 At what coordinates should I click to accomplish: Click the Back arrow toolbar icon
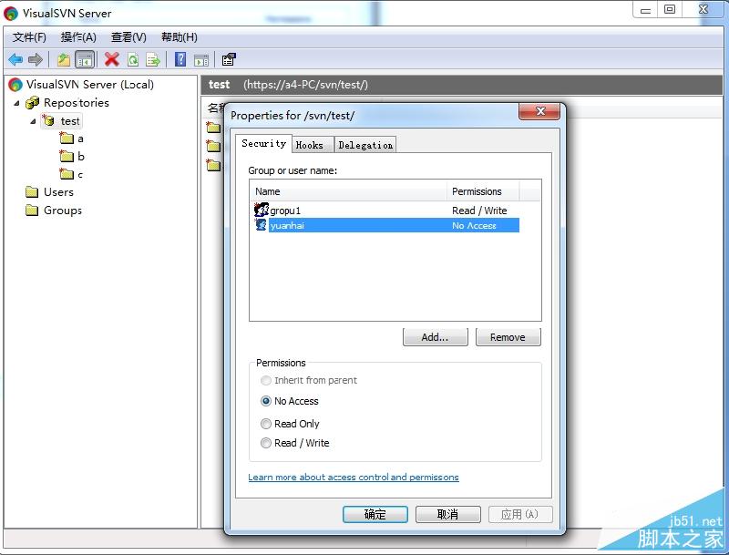click(x=15, y=59)
